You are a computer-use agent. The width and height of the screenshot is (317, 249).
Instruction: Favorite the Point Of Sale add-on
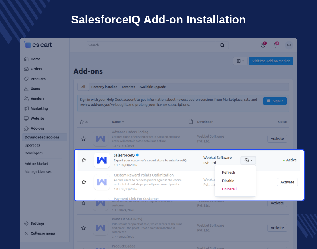(x=83, y=228)
